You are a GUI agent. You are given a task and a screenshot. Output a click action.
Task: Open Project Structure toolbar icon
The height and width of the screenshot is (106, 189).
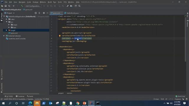coord(71,6)
